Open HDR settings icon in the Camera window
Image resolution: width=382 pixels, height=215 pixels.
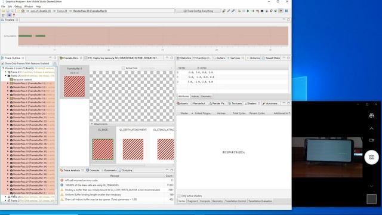pyautogui.click(x=371, y=115)
